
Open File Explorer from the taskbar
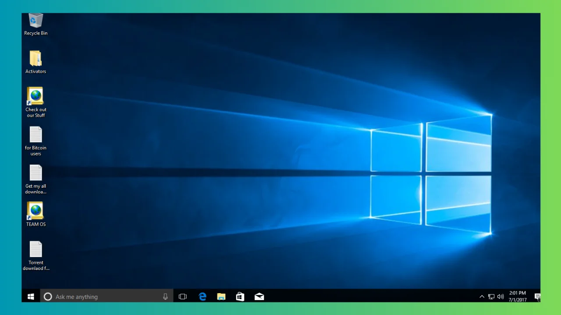pos(221,297)
